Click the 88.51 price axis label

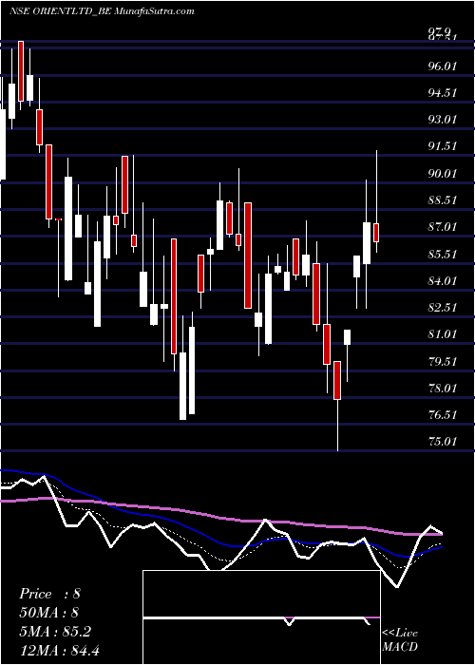click(443, 200)
